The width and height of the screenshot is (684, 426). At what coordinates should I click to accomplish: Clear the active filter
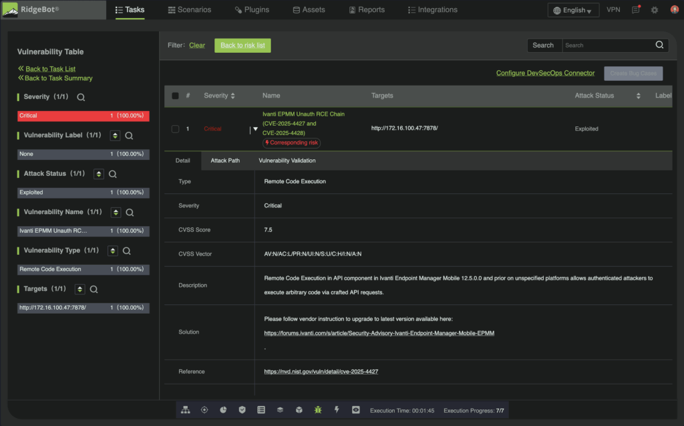pos(197,45)
